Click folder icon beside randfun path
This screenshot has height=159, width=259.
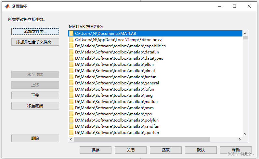coord(71,126)
